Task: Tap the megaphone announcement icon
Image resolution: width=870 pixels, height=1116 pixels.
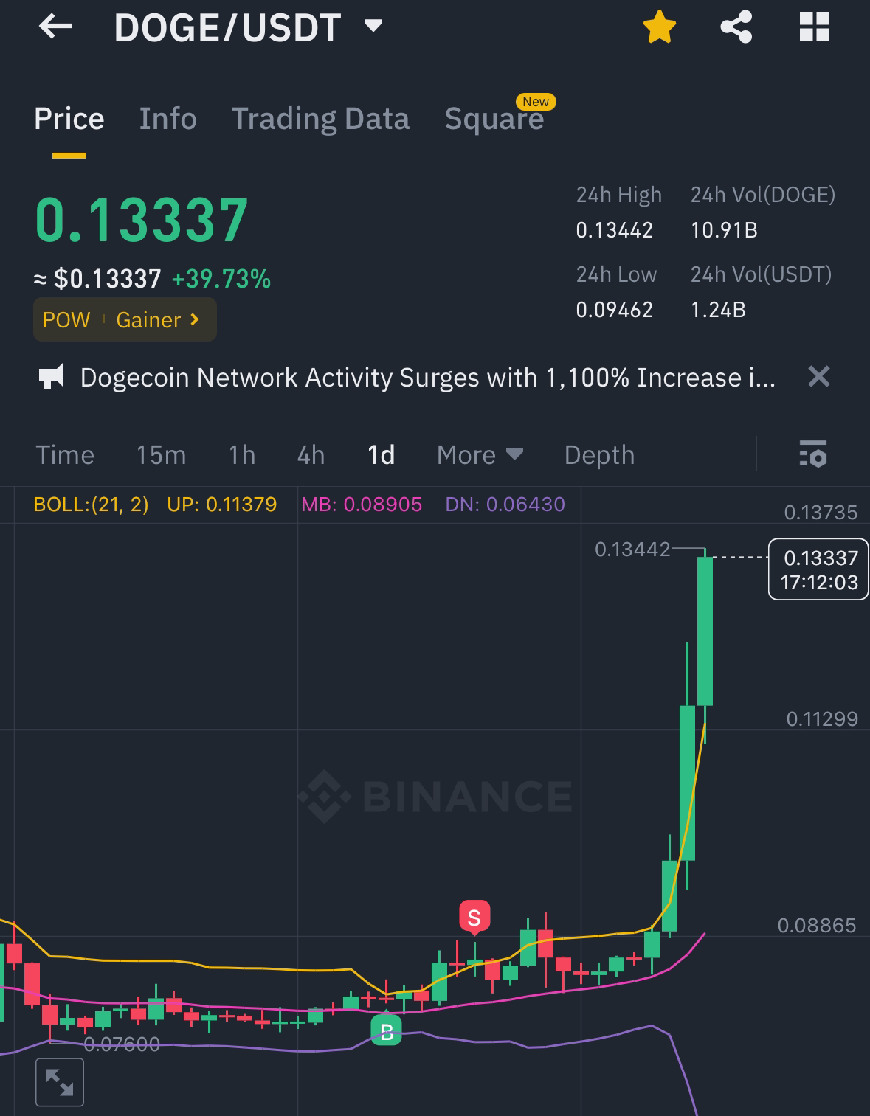Action: coord(51,377)
